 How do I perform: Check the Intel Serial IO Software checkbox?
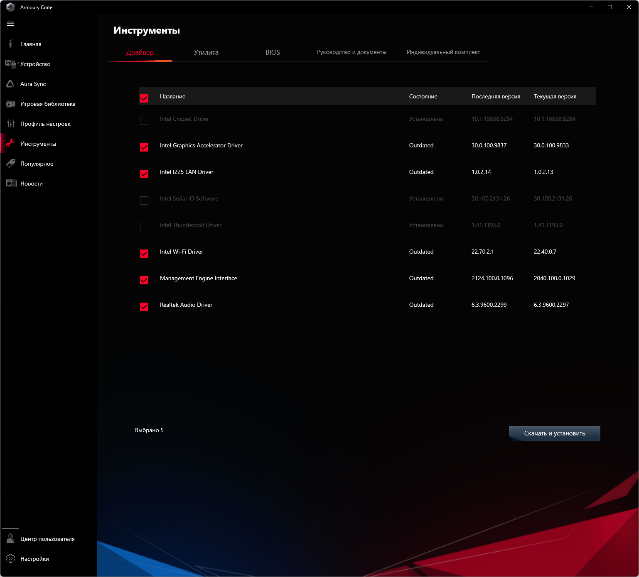click(144, 200)
